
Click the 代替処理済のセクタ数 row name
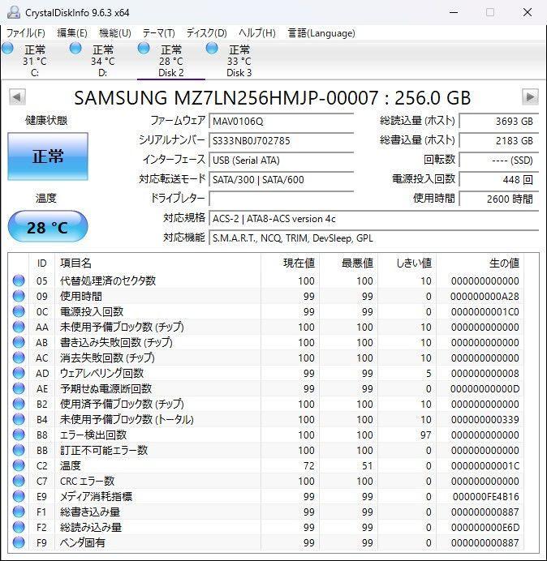coord(108,280)
